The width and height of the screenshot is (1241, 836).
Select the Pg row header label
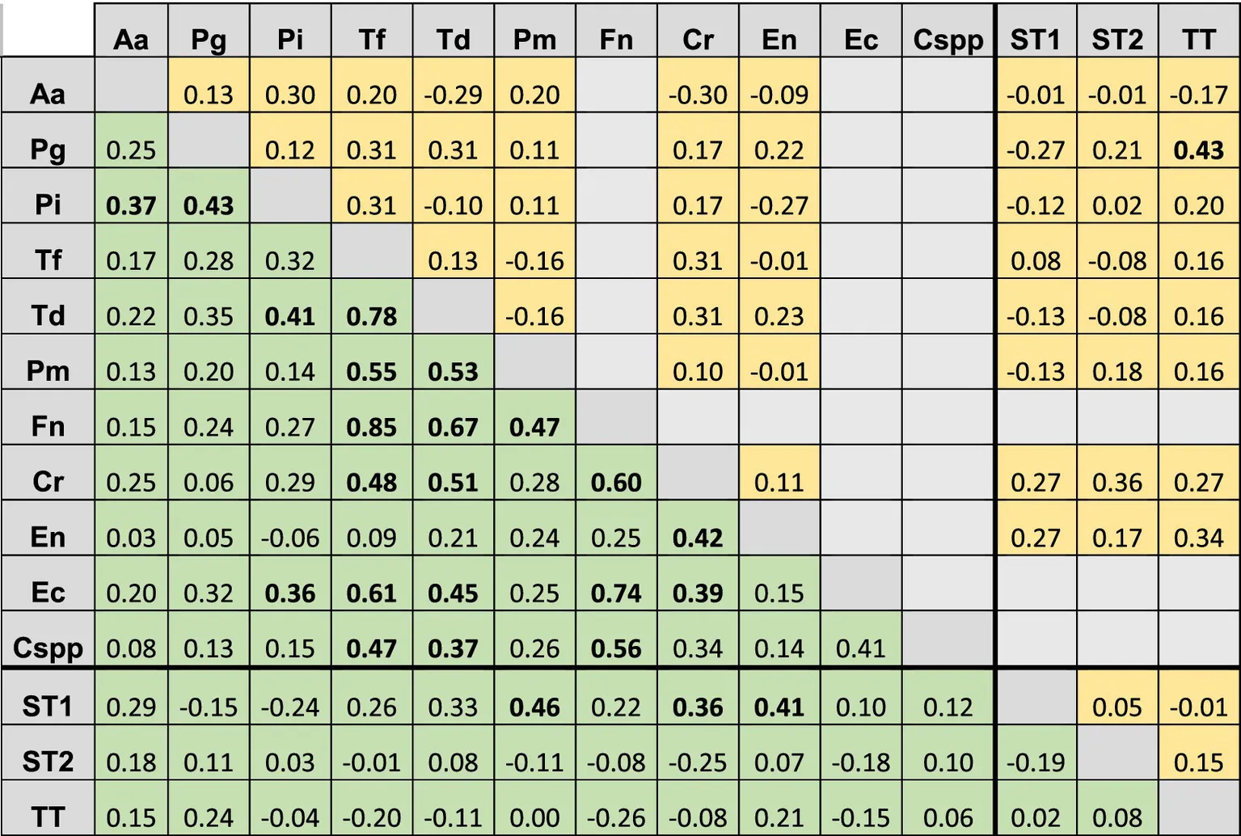tap(48, 149)
